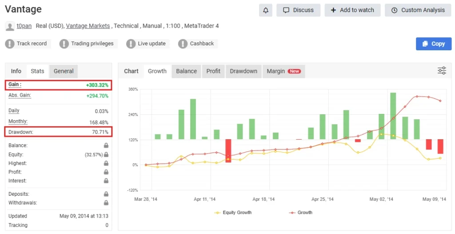This screenshot has height=234, width=455.
Task: Open the t0pan profile link
Action: coord(24,26)
